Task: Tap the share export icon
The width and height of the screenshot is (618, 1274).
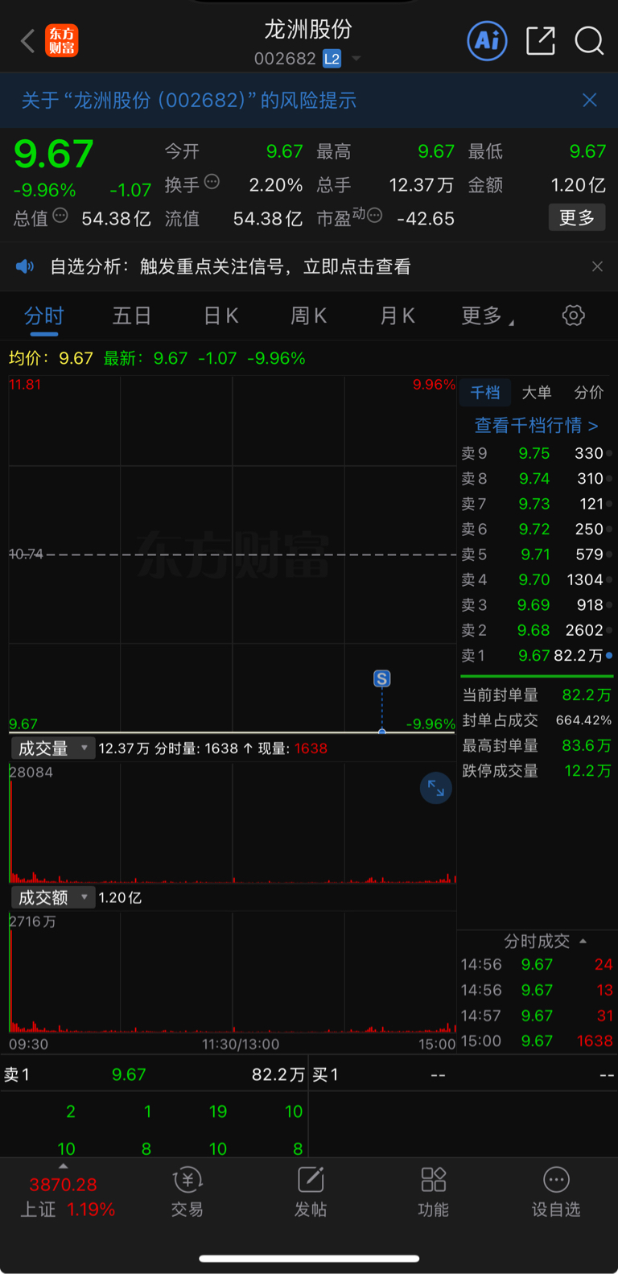Action: click(x=541, y=40)
